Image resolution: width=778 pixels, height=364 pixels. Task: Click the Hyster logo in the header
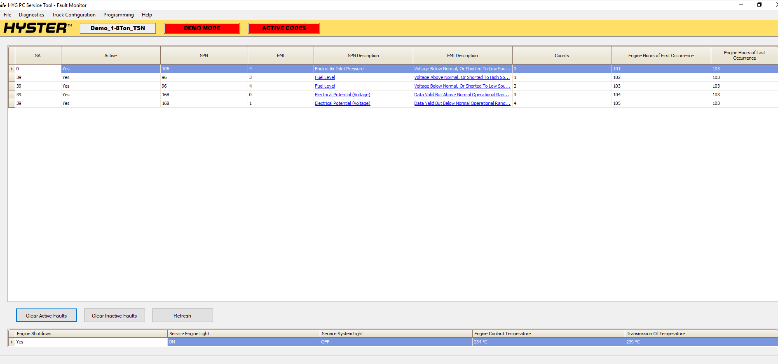click(x=37, y=28)
